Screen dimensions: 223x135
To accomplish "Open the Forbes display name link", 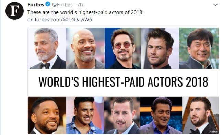I will point(36,5).
